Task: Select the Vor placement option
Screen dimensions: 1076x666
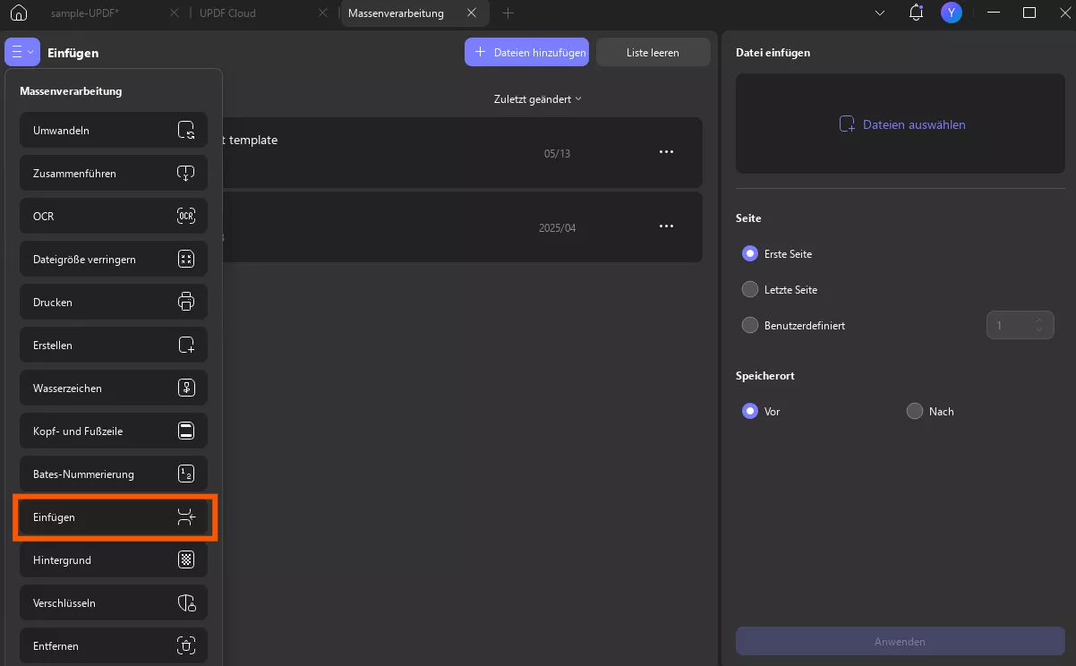Action: [x=750, y=412]
